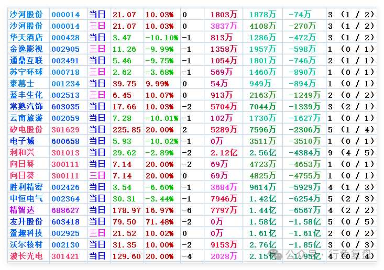Viewport: 384px width, 270px height.
Task: Click stock name 精智达
Action: pos(22,210)
